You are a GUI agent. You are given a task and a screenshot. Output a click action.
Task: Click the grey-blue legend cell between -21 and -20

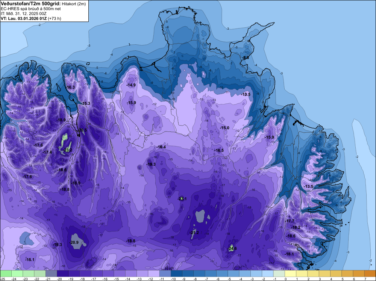tap(51, 273)
